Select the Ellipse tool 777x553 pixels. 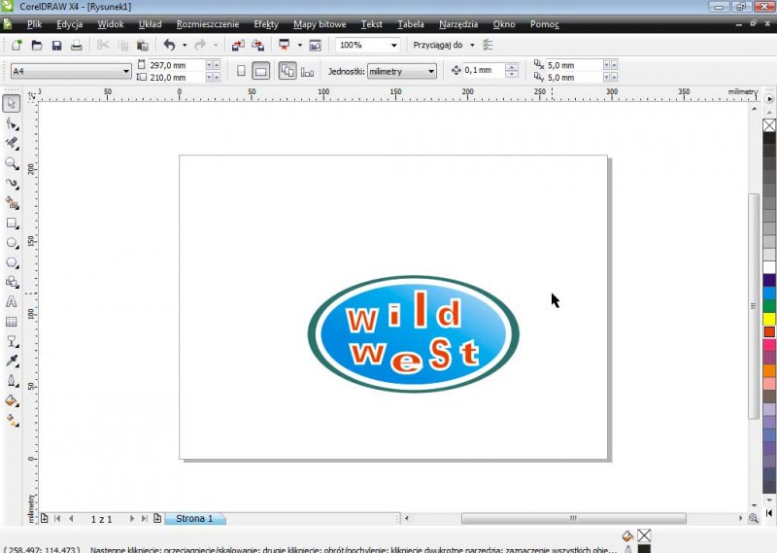coord(12,243)
